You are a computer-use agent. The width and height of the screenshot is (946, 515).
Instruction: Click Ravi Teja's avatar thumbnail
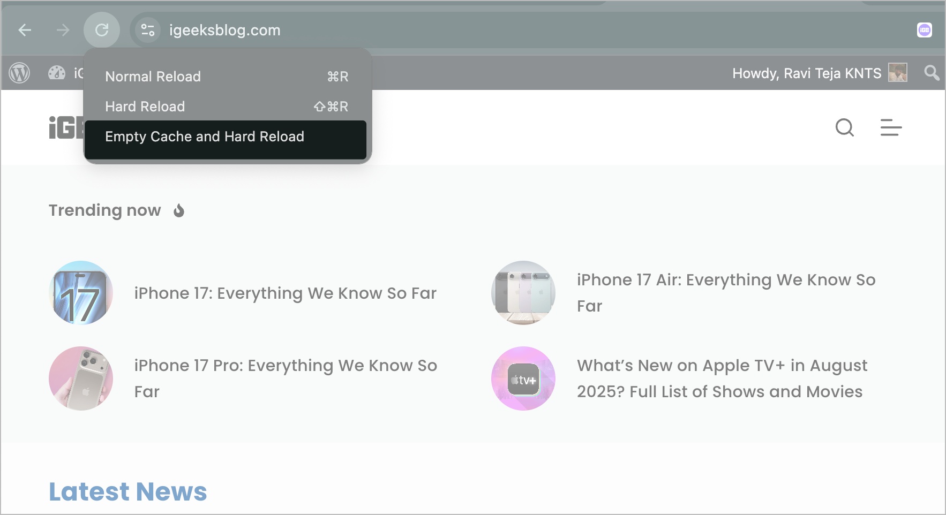point(897,73)
